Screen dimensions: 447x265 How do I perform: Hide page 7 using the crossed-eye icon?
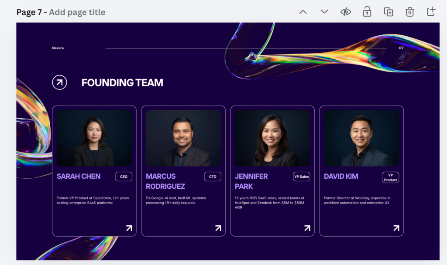(x=345, y=12)
